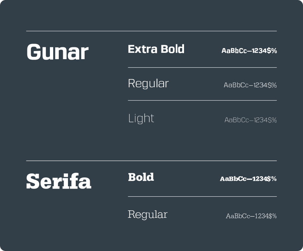Click the empty space below the Gunar Light row
The height and width of the screenshot is (251, 303).
(202, 142)
